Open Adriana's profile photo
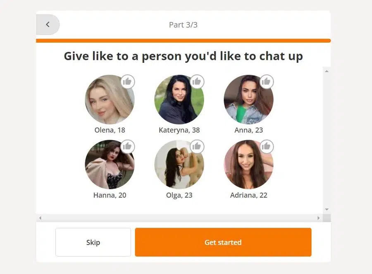 coord(248,164)
